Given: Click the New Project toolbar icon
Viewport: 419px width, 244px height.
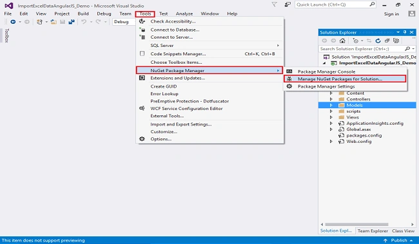Looking at the screenshot, I should pyautogui.click(x=39, y=22).
